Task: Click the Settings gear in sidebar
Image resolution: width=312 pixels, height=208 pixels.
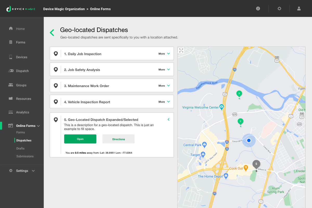Action: 11,171
